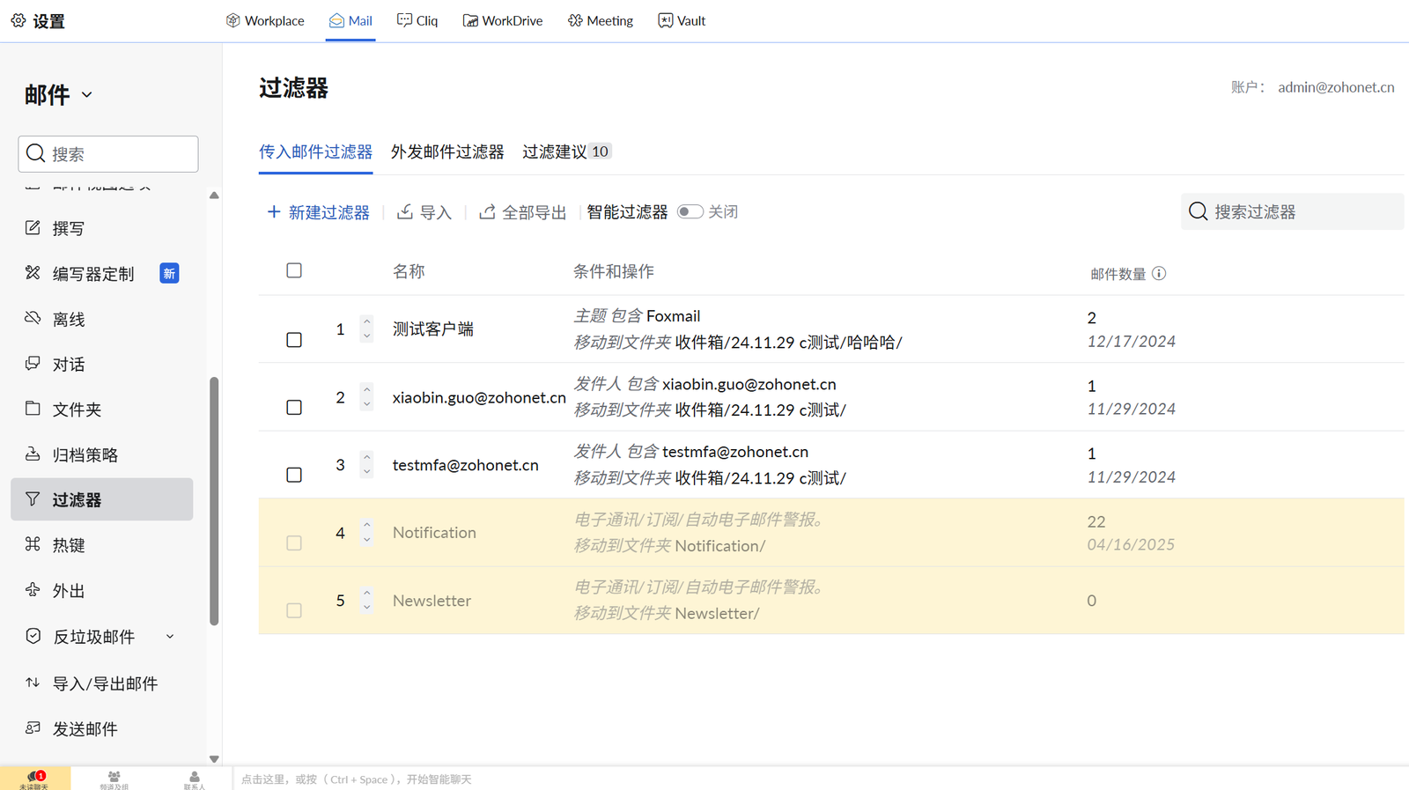The height and width of the screenshot is (790, 1409).
Task: Open 导入/导出邮件 settings
Action: click(x=102, y=683)
